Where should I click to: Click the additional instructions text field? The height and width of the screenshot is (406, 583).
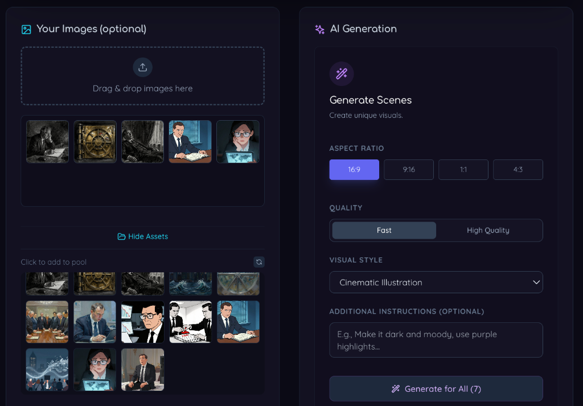436,340
